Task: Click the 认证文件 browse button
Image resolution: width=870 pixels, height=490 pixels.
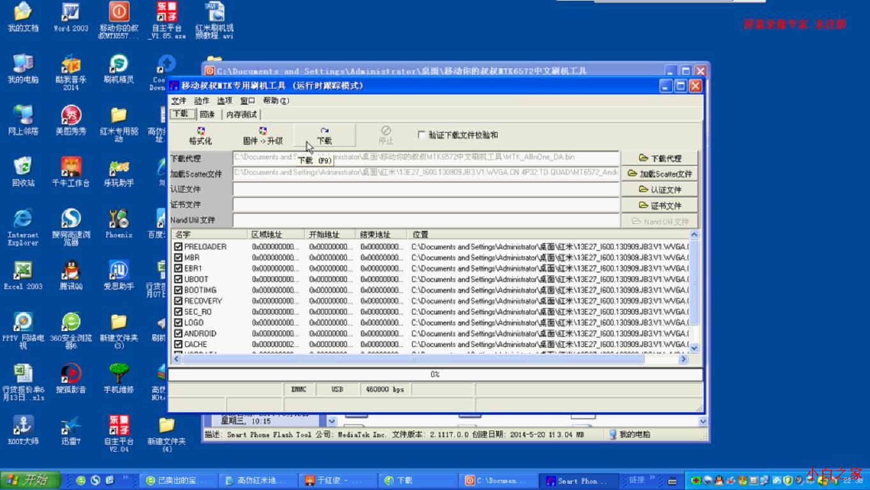Action: (660, 189)
